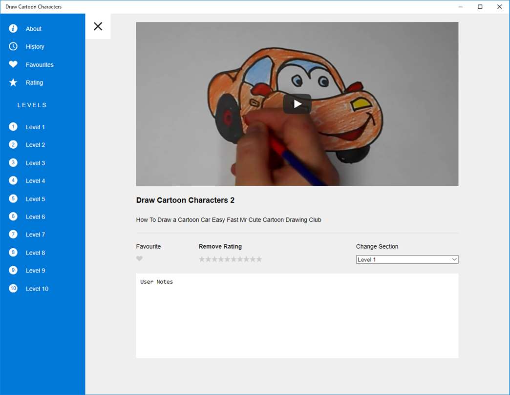This screenshot has width=510, height=395.
Task: Toggle the Favourite heart under the video
Action: pyautogui.click(x=139, y=259)
